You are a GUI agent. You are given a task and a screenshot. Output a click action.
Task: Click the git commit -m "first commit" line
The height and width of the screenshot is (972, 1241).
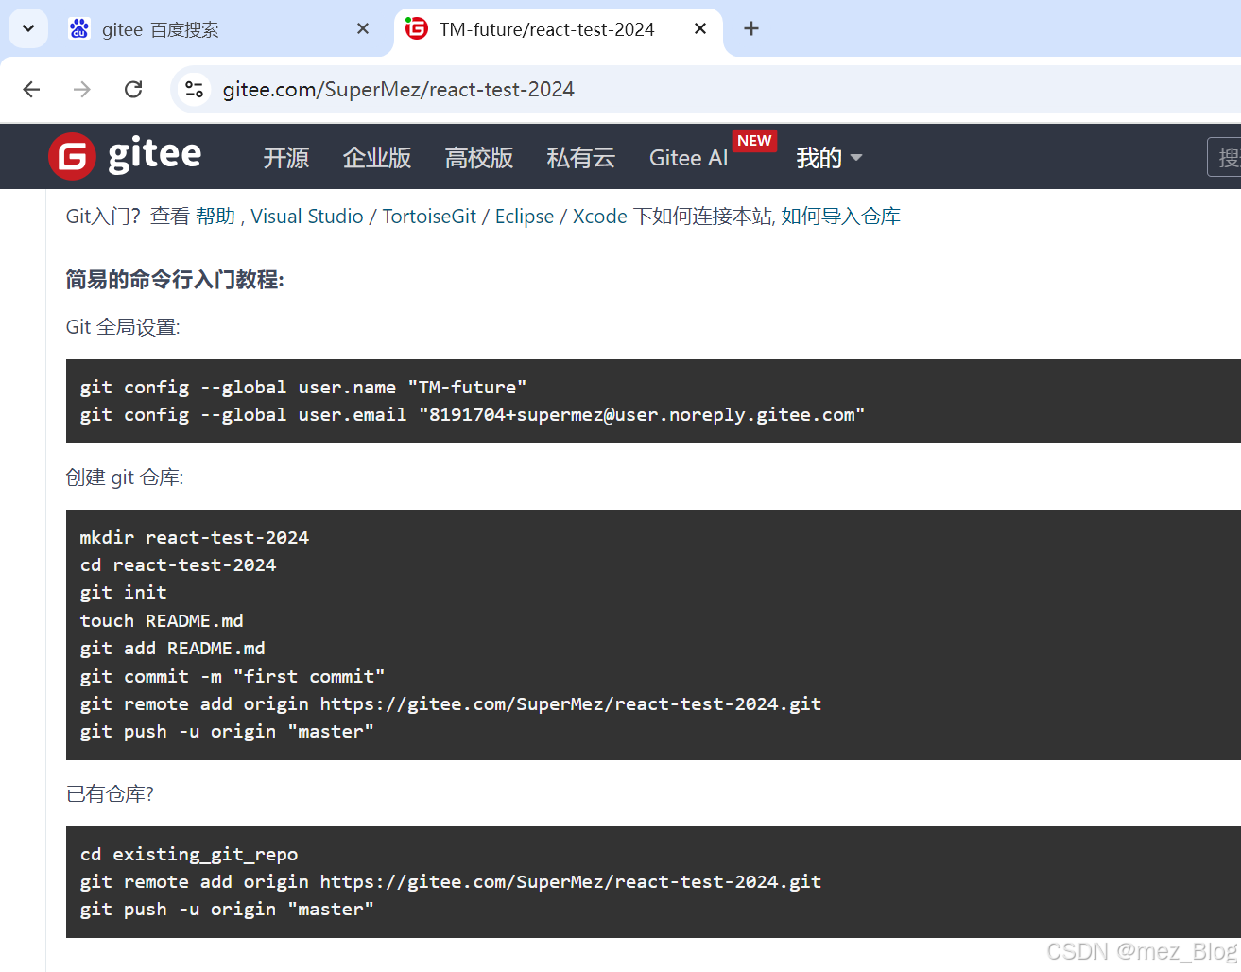pos(233,677)
